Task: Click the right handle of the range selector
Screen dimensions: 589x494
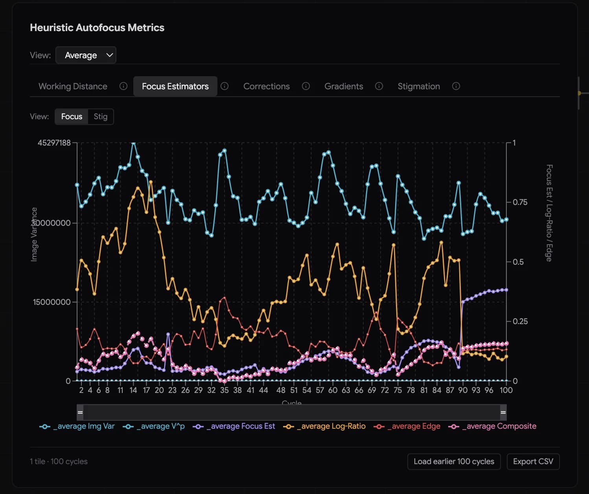Action: pyautogui.click(x=503, y=412)
